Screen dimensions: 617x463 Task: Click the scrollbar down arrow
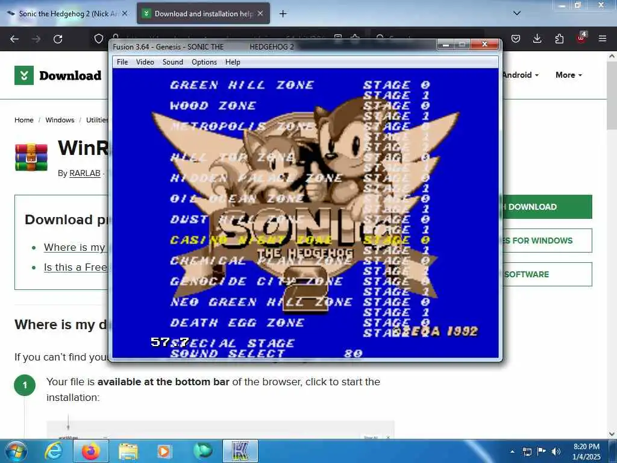(x=612, y=434)
